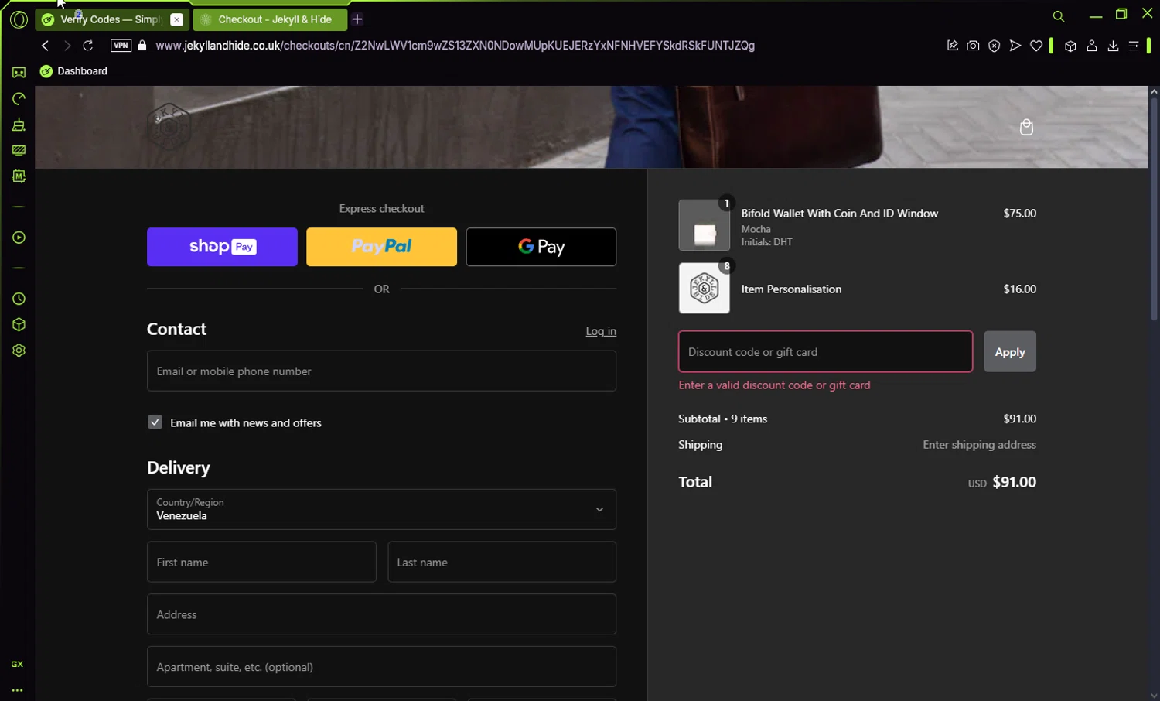Click the page vertical scrollbar

(x=1154, y=209)
